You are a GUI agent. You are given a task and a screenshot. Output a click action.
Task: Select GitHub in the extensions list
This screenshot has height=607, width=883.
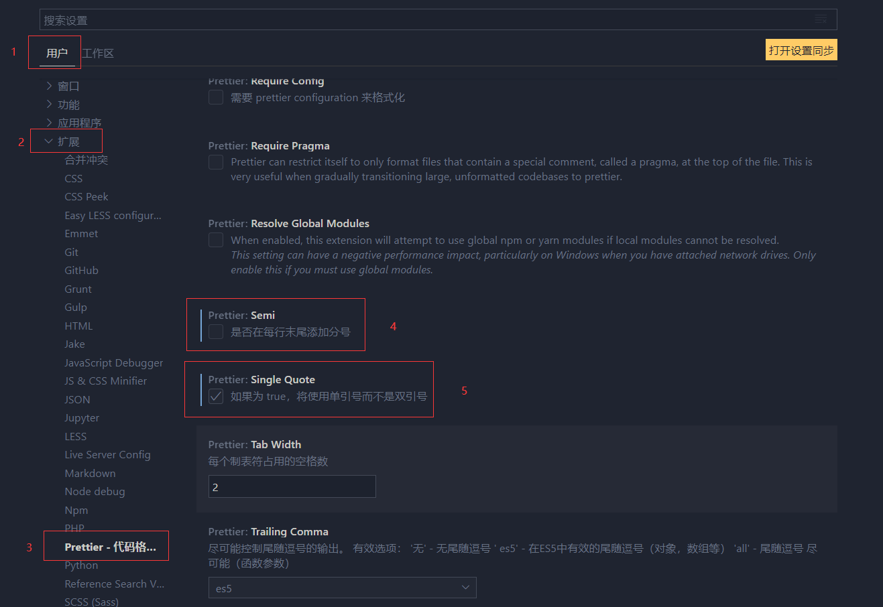click(x=82, y=270)
